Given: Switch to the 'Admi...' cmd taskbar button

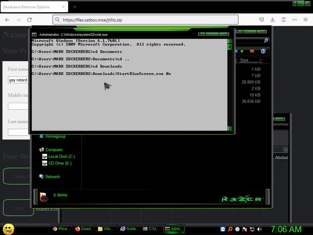Looking at the screenshot, I should [174, 229].
